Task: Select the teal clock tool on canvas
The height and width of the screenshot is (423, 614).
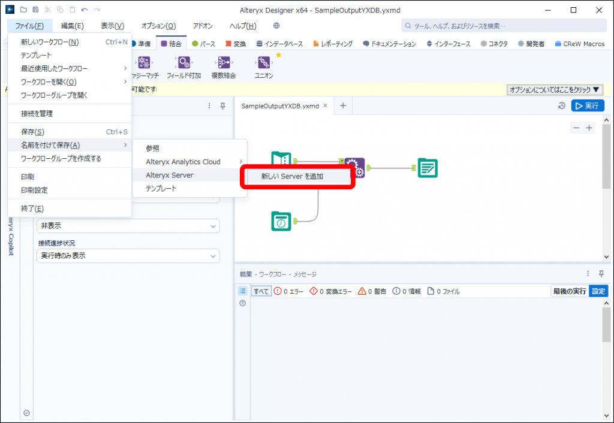Action: (281, 221)
